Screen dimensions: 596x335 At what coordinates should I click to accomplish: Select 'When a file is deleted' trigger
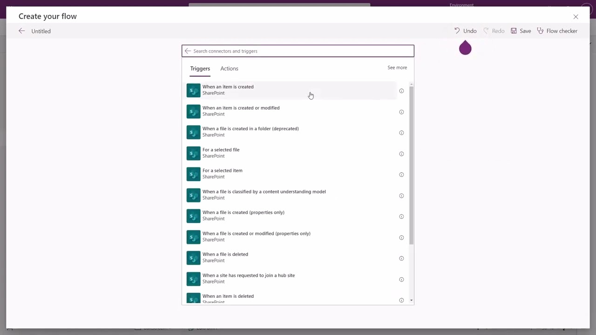click(291, 258)
